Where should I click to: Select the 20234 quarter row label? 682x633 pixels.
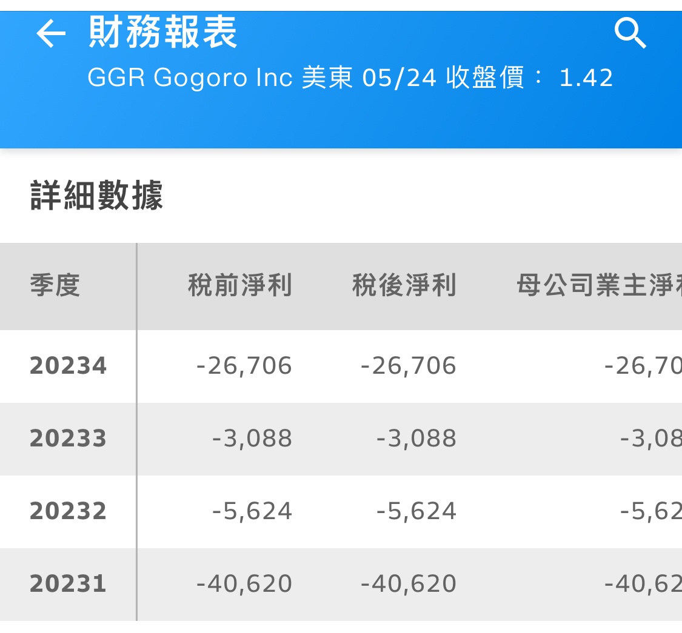(68, 366)
